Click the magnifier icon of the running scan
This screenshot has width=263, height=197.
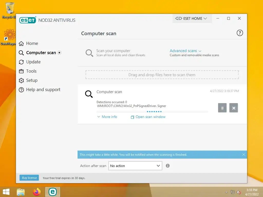(x=89, y=94)
